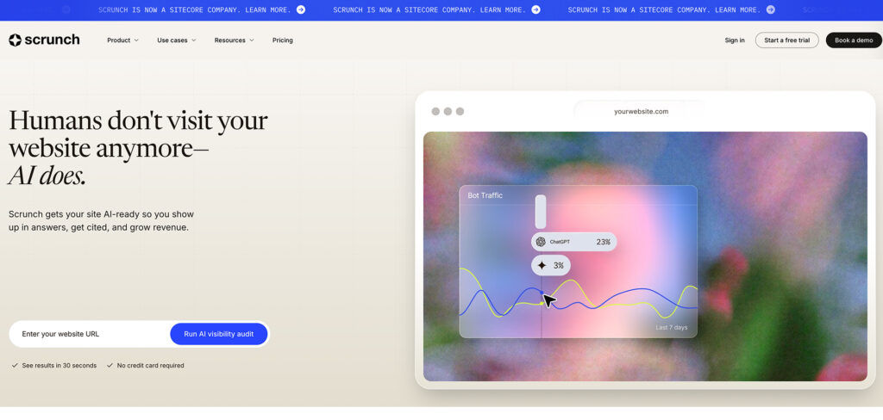
Task: Click the 3% value in chart tooltip
Action: (x=558, y=265)
